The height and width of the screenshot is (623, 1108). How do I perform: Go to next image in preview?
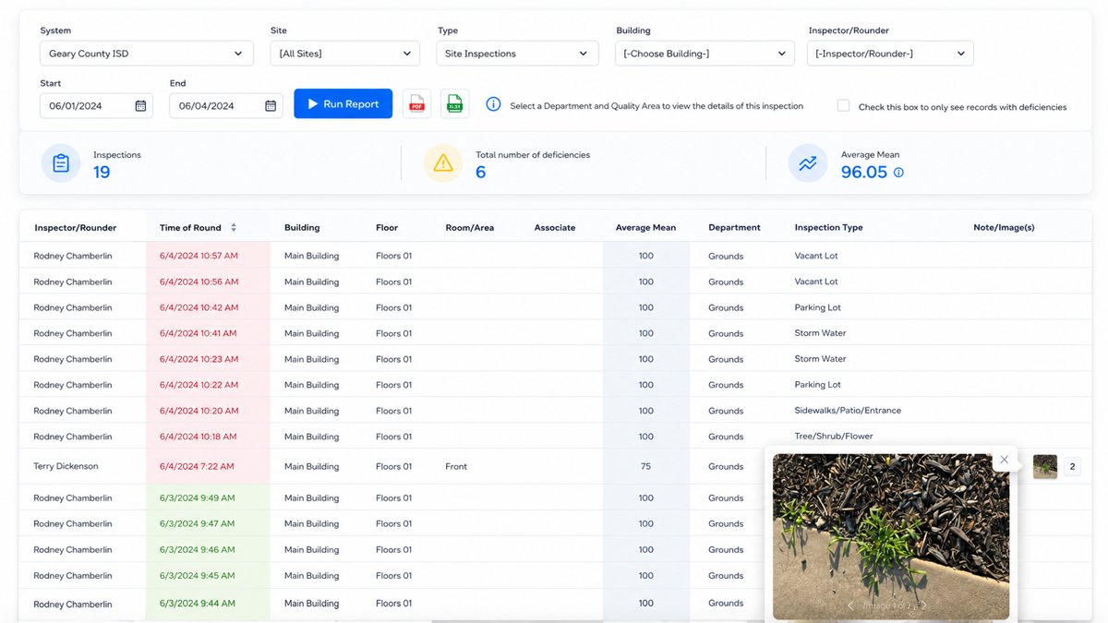point(924,605)
